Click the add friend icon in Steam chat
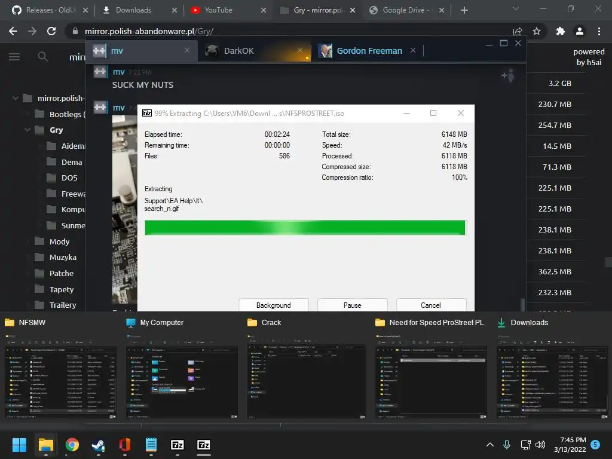The image size is (612, 459). point(507,75)
